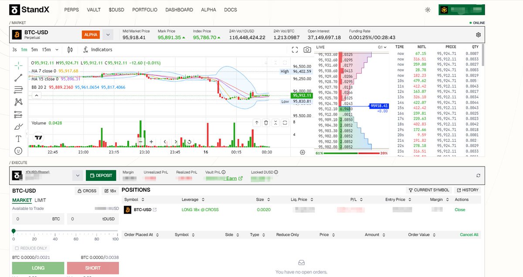Open the $DUSD page
523x277 pixels.
point(116,10)
